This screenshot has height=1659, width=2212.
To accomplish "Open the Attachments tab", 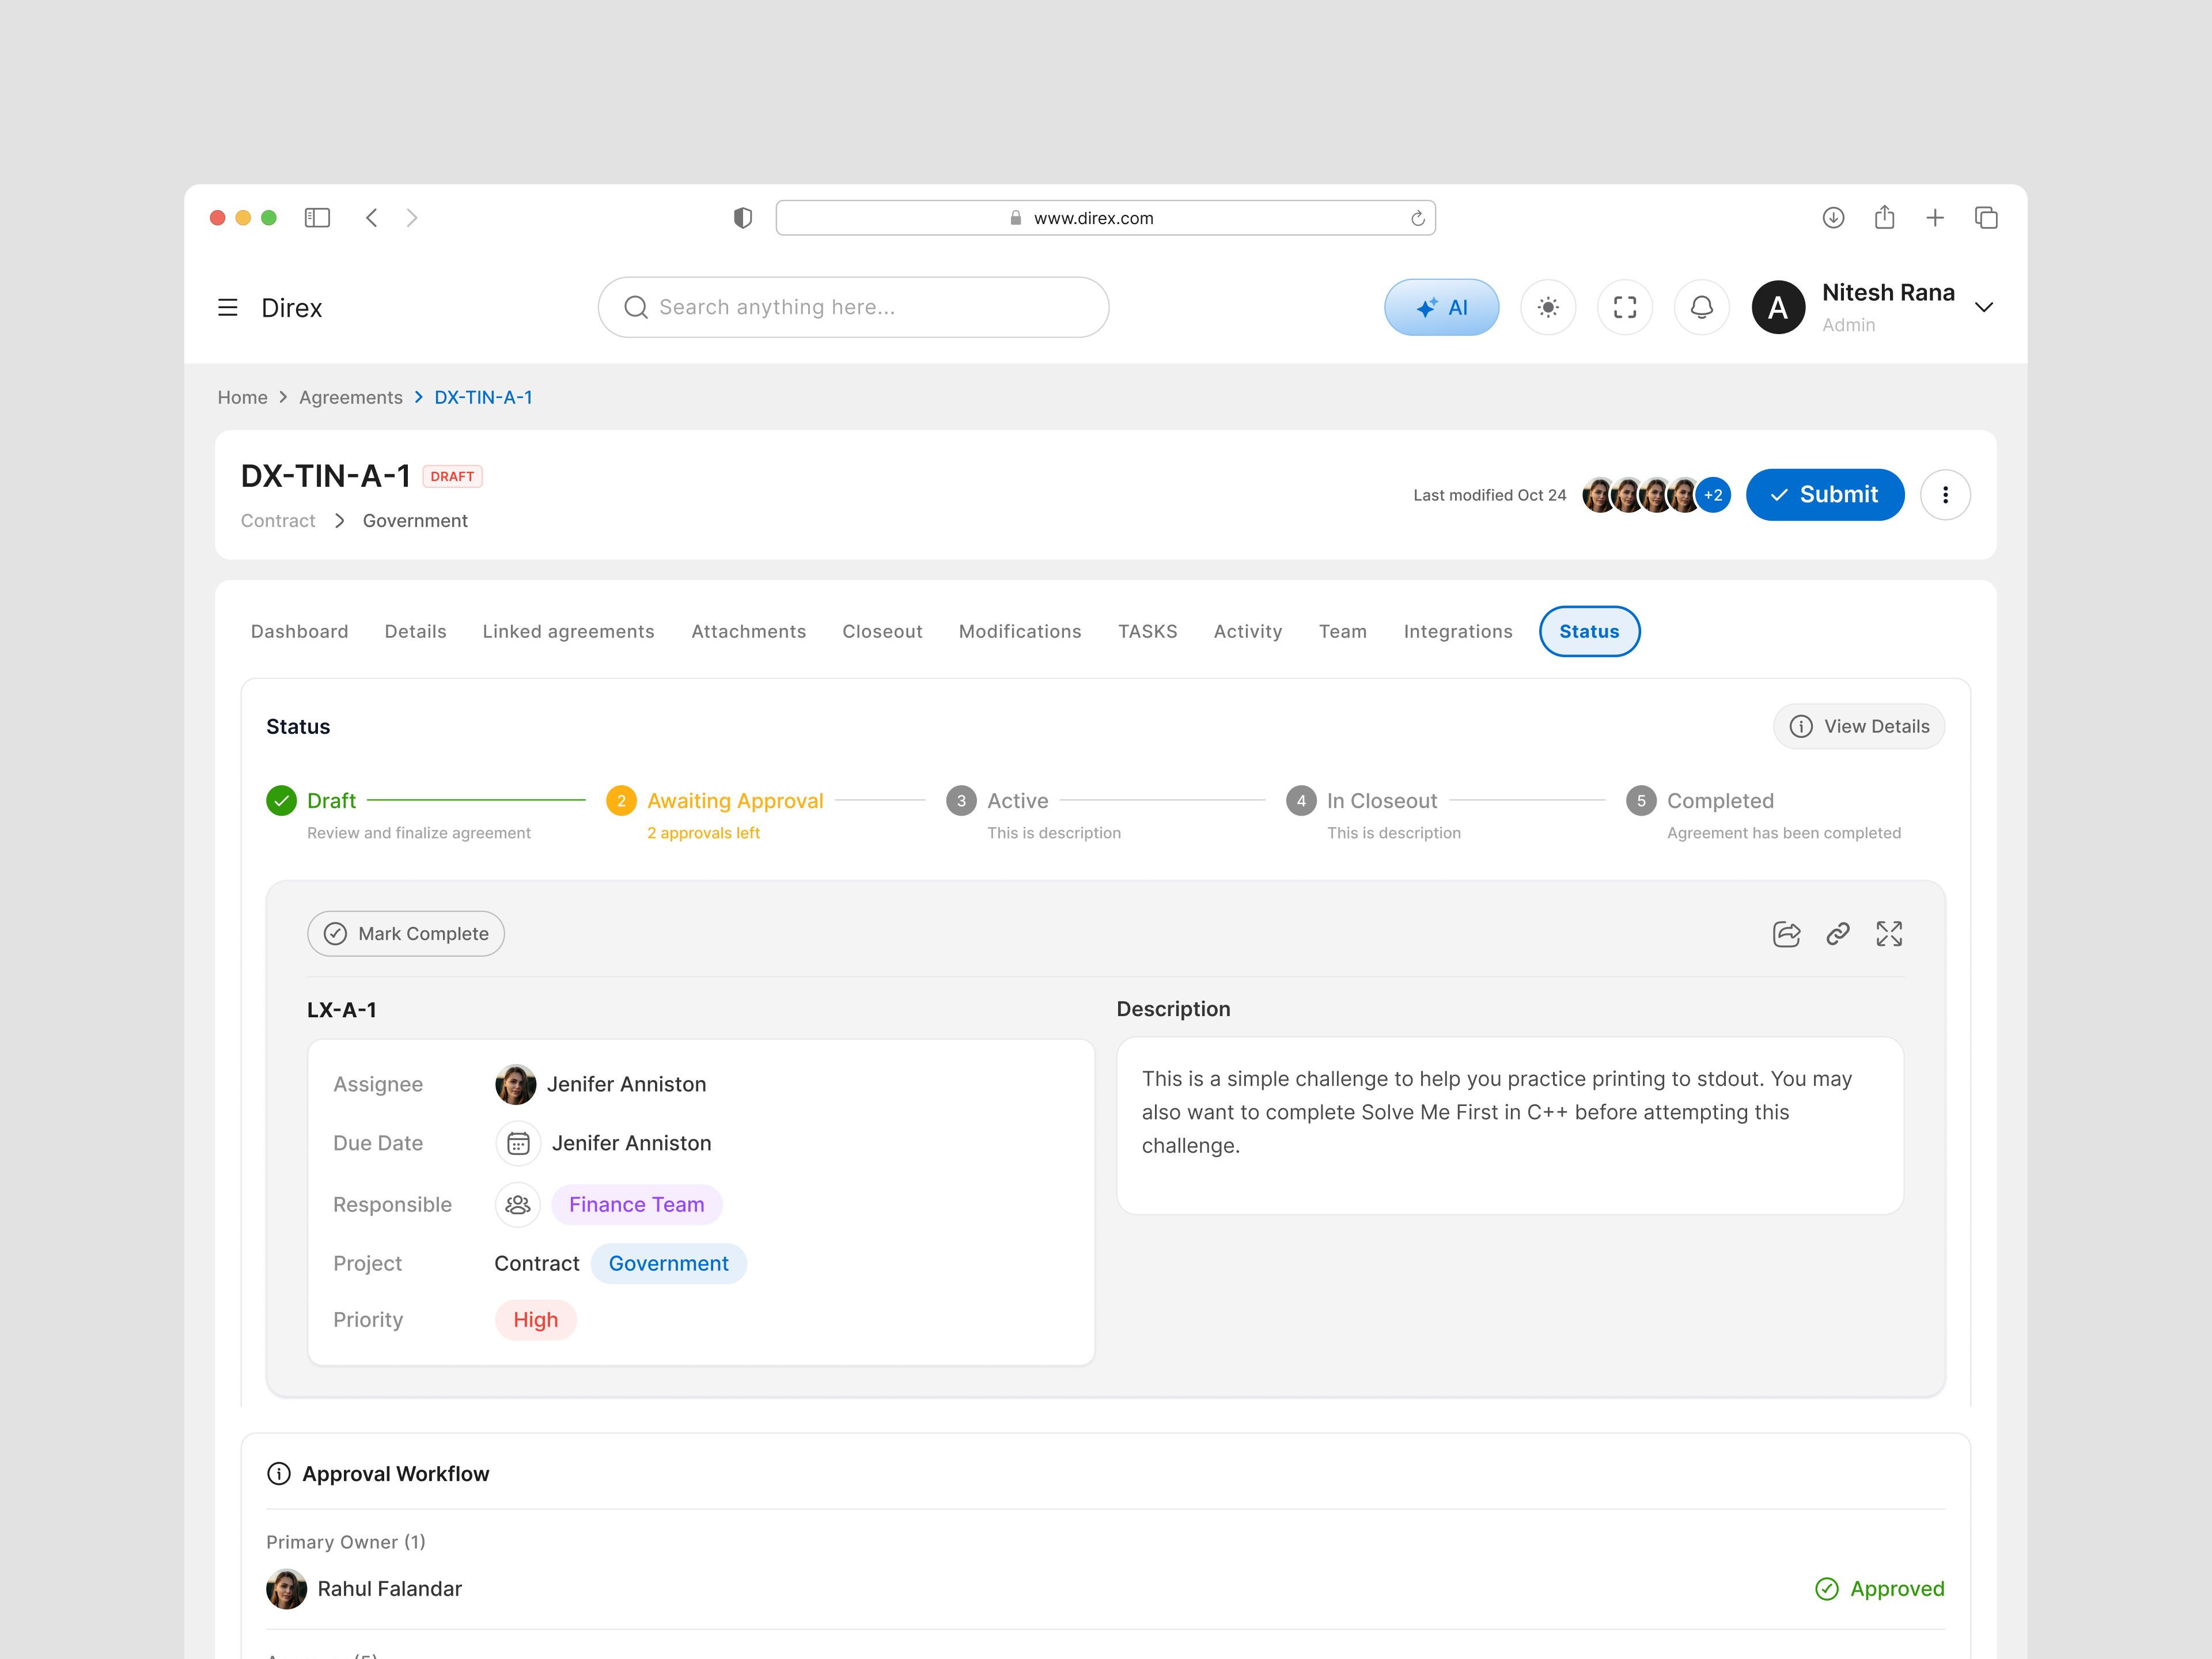I will 749,632.
